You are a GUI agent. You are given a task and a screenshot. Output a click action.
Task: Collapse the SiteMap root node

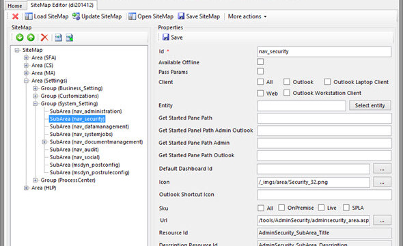pyautogui.click(x=17, y=50)
